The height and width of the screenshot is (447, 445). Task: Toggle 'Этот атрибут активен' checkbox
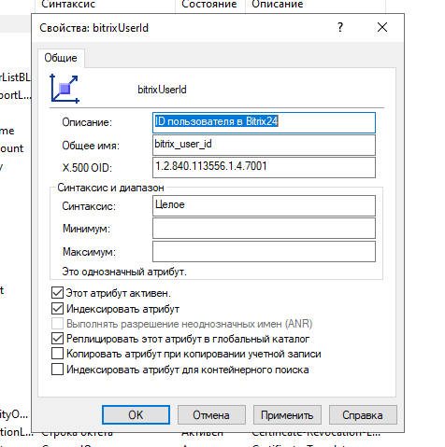coord(57,293)
